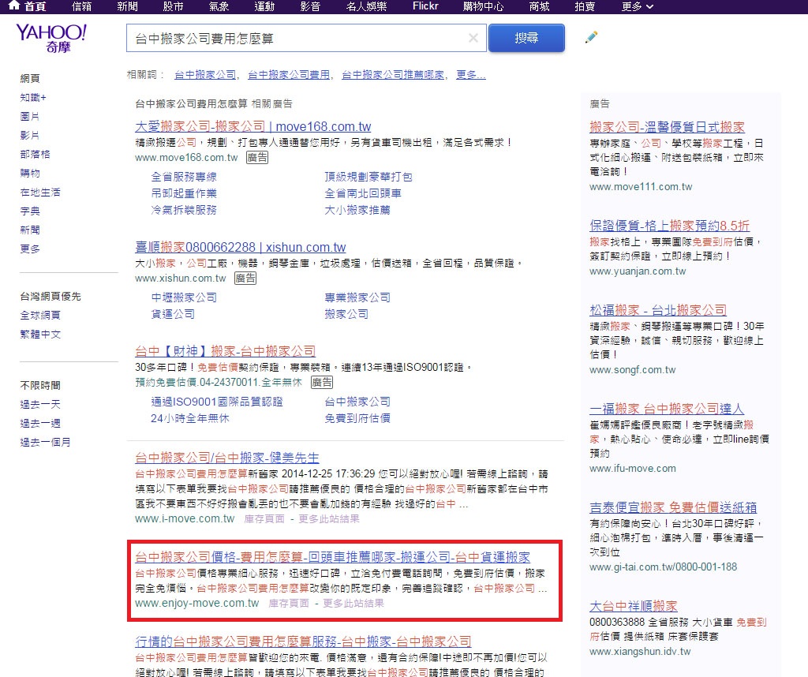
Task: Open sidebar ad 松福搬家 - 台北搬家公司
Action: tap(658, 309)
